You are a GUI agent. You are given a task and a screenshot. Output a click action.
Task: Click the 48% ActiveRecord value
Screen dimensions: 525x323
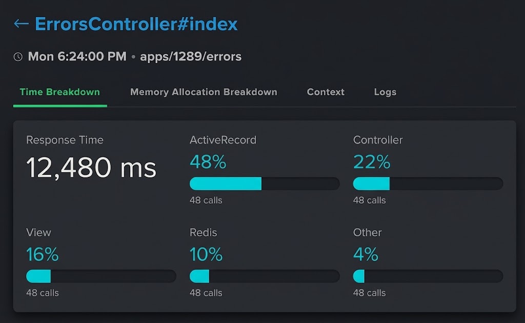(208, 162)
